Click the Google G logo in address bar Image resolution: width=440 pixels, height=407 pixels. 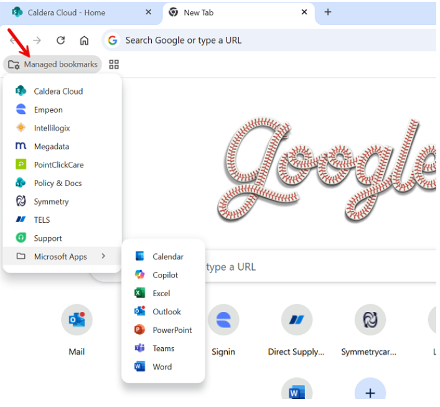[113, 40]
